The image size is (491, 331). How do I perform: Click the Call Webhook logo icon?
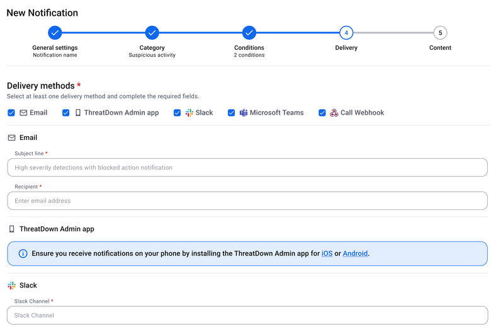[334, 113]
